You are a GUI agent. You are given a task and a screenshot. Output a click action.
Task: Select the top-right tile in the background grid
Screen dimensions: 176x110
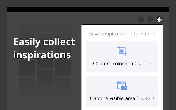(63, 30)
